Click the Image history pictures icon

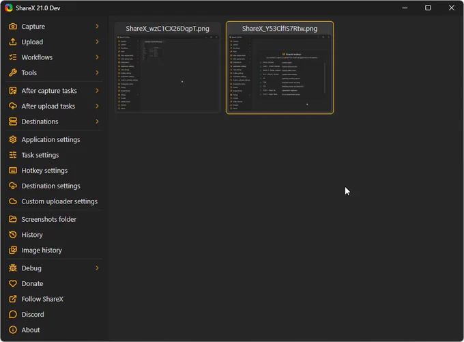point(13,250)
